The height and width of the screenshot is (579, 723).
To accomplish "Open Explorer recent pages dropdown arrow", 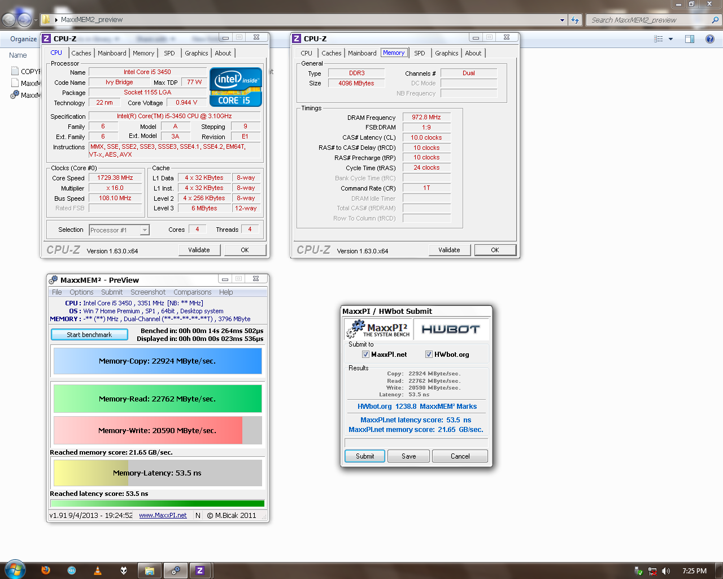I will (x=36, y=20).
